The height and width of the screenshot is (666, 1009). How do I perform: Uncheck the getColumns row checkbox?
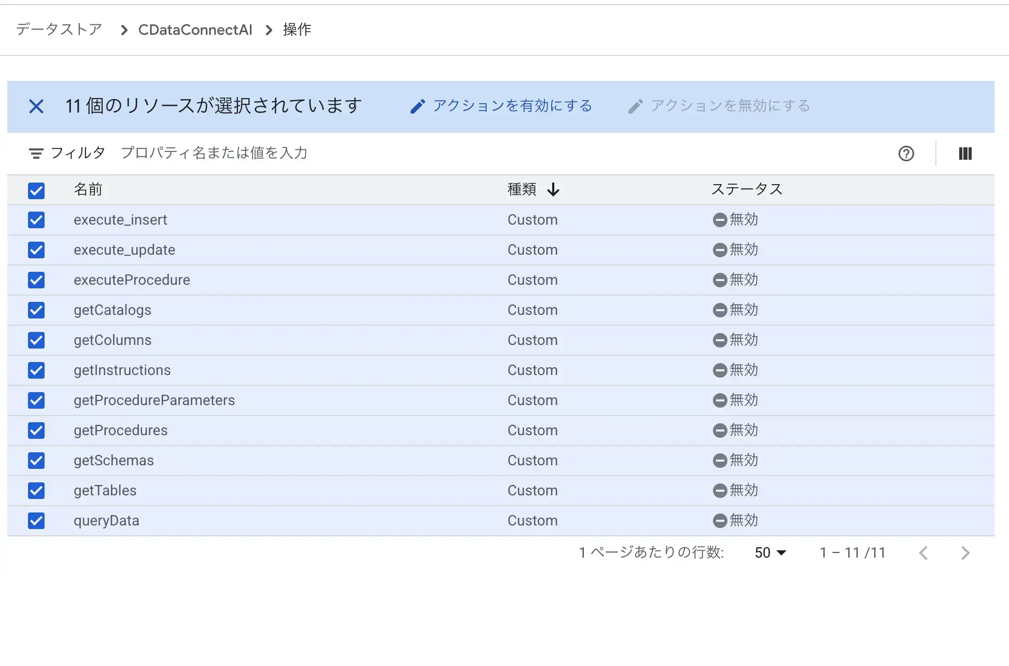[36, 340]
